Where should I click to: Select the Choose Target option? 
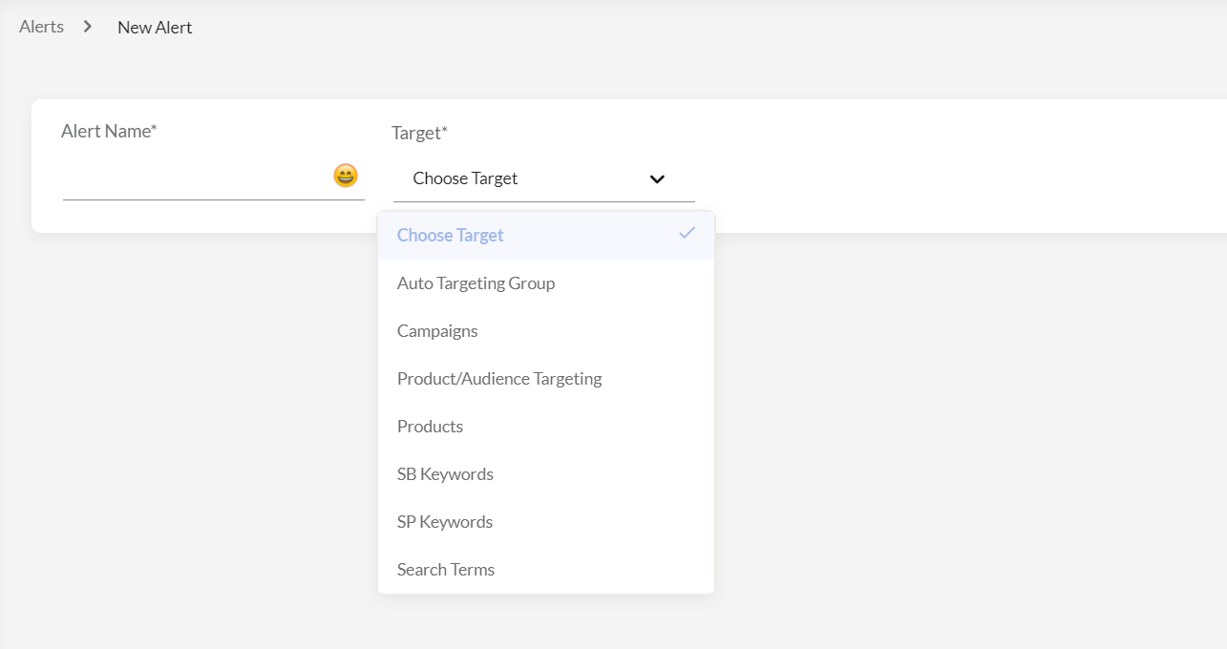tap(546, 235)
